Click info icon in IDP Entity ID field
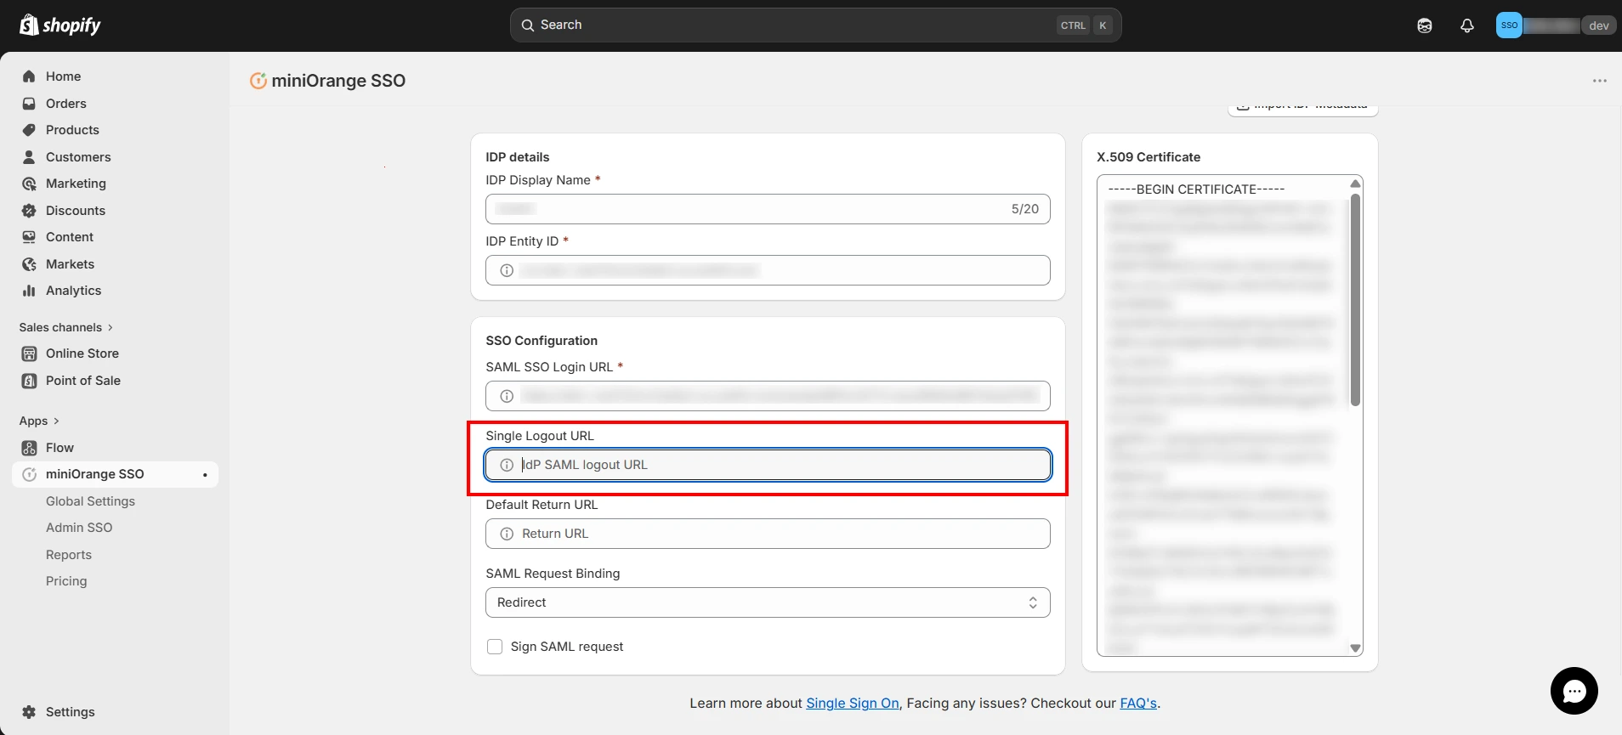The height and width of the screenshot is (735, 1622). point(507,270)
